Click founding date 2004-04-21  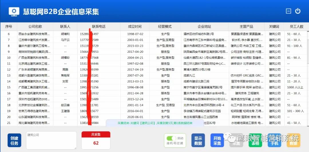tap(135, 58)
